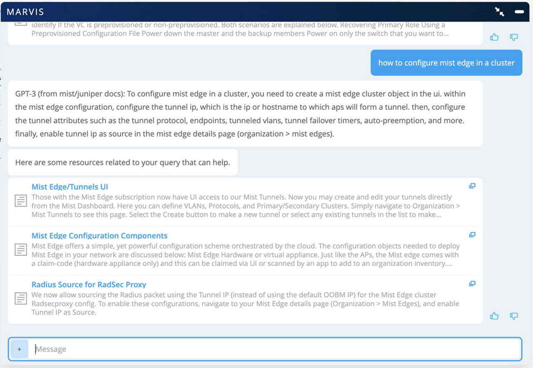Open Radius Source for RadSec Proxy link
Screen dimensions: 533x368
pyautogui.click(x=89, y=285)
